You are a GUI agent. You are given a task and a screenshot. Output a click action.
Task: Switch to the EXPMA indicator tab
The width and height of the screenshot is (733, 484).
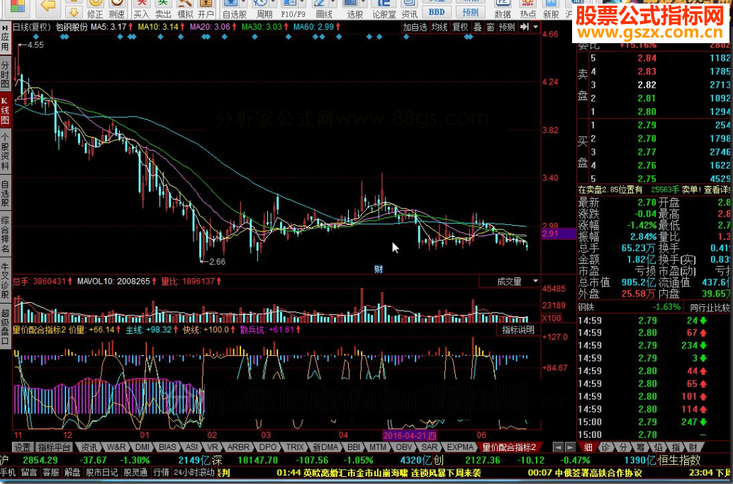(x=461, y=447)
